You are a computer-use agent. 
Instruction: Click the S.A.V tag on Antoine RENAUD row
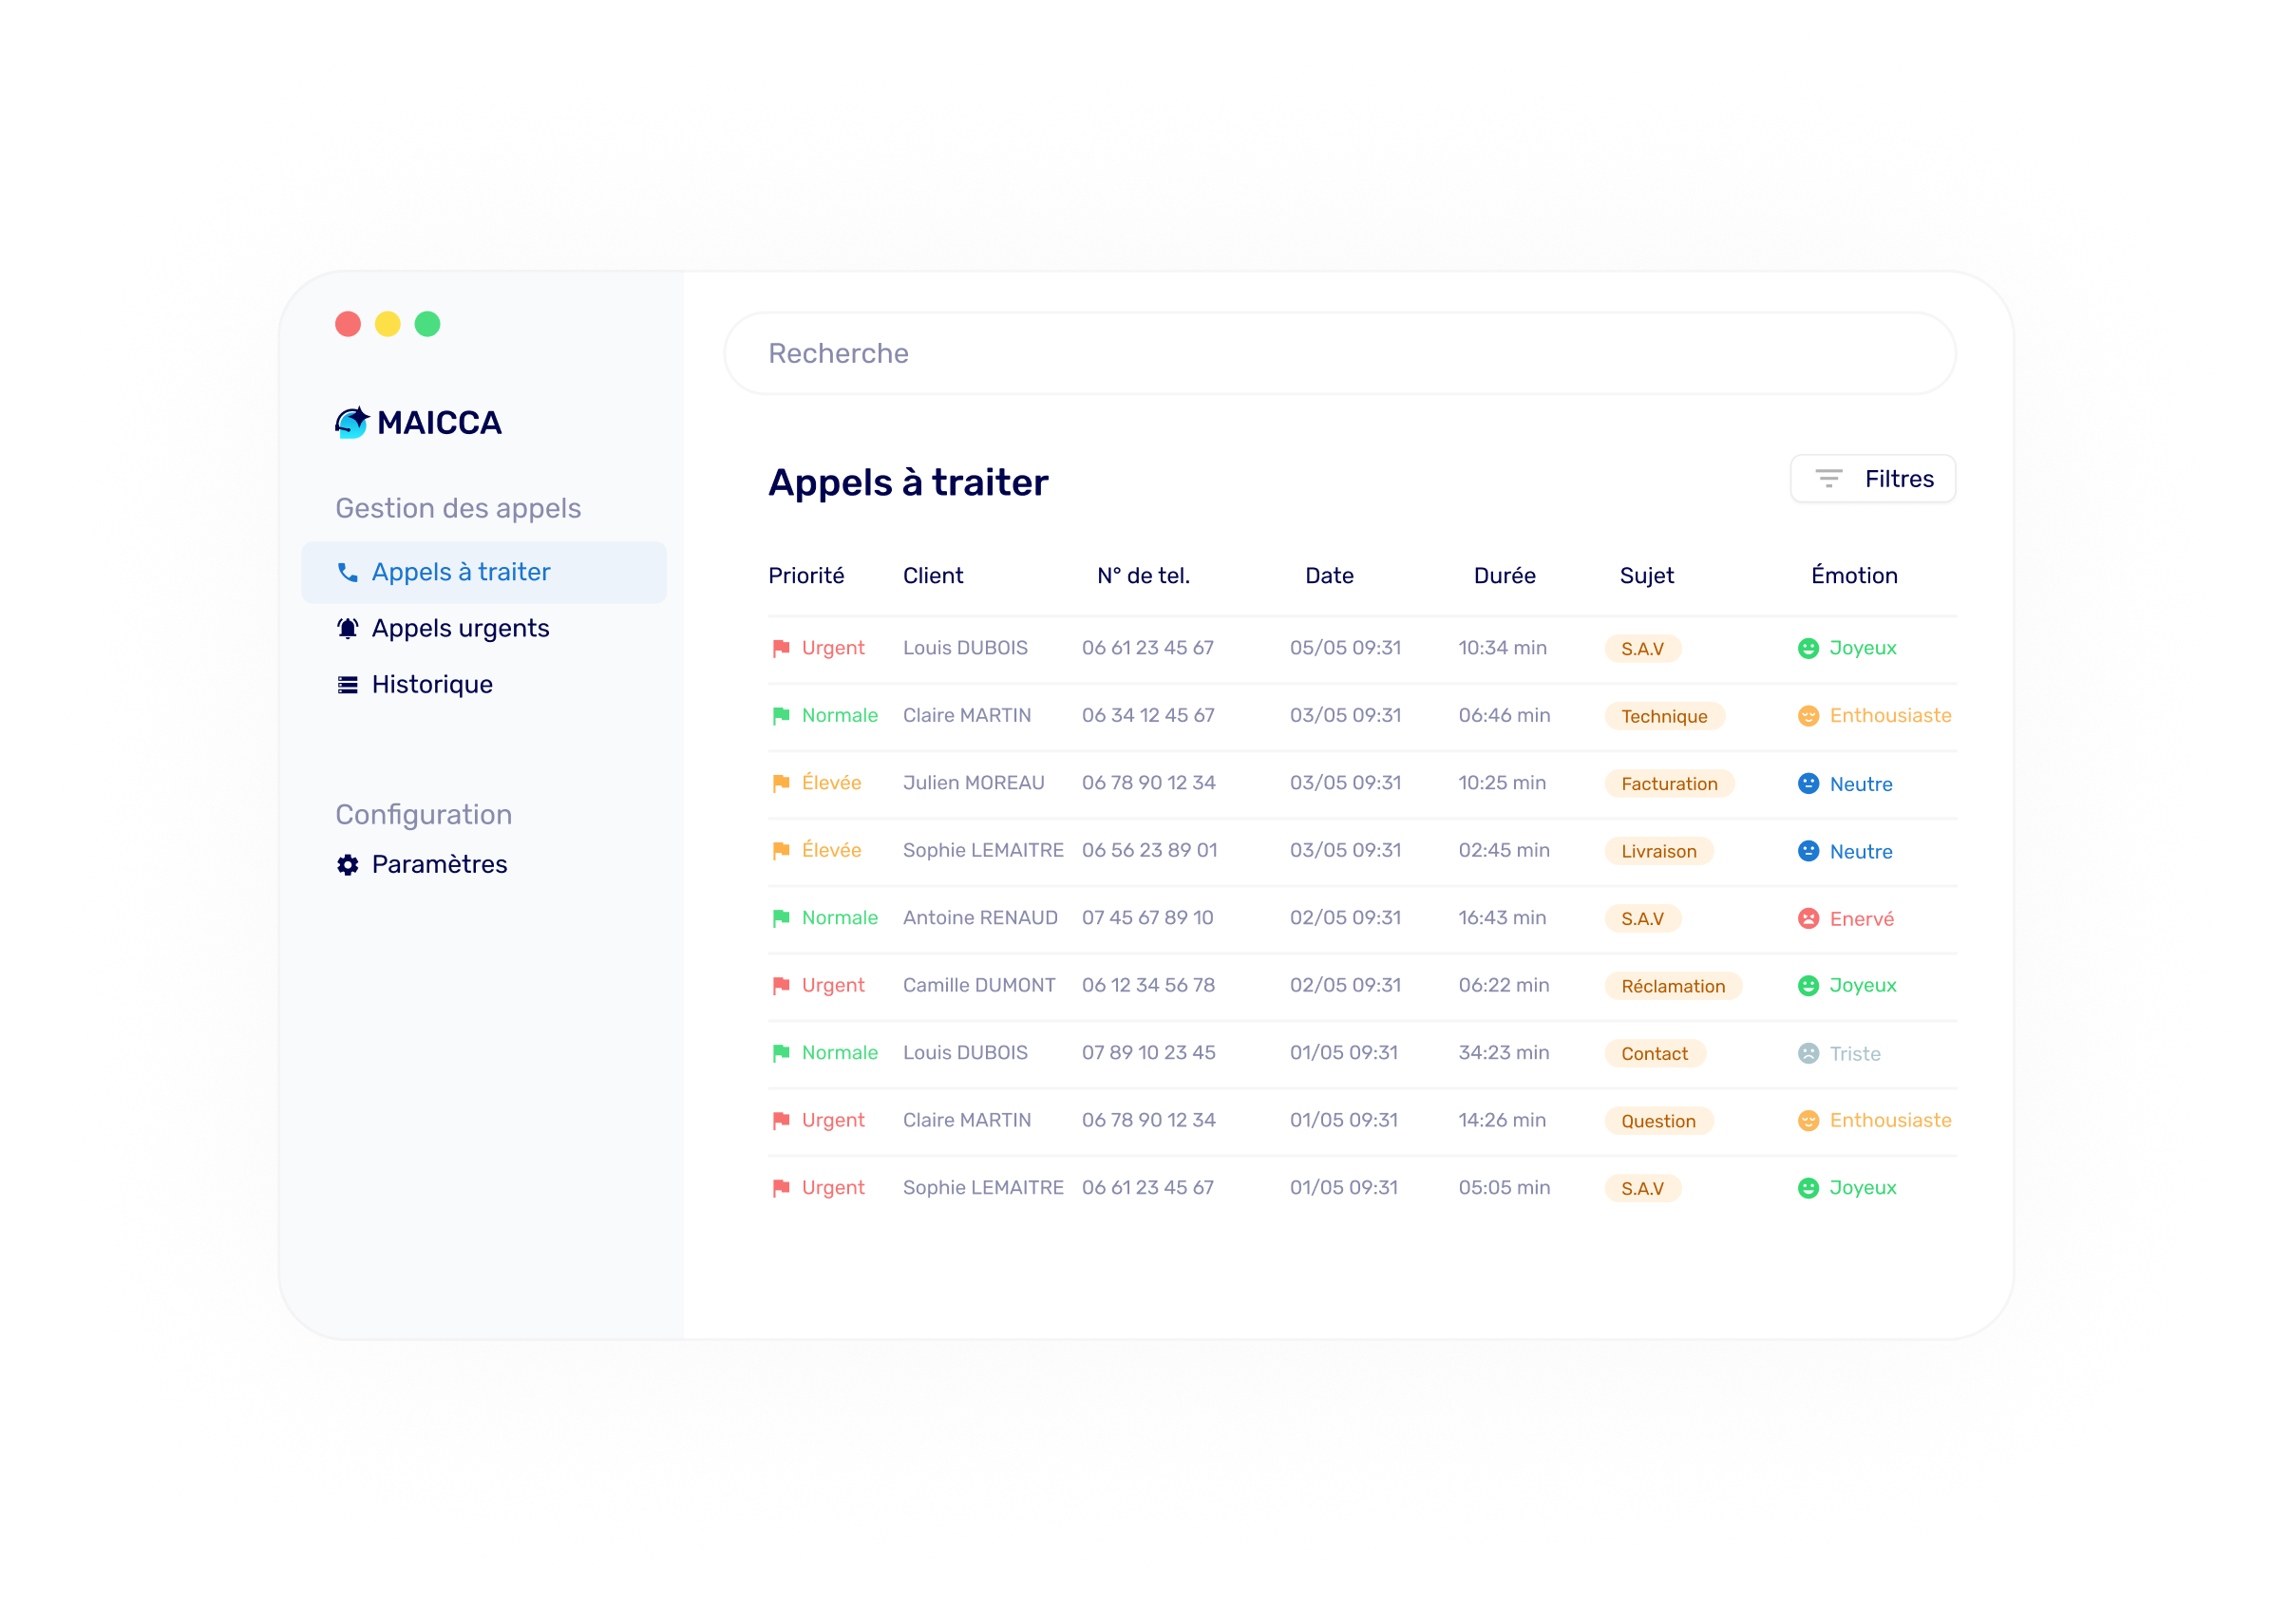coord(1642,919)
